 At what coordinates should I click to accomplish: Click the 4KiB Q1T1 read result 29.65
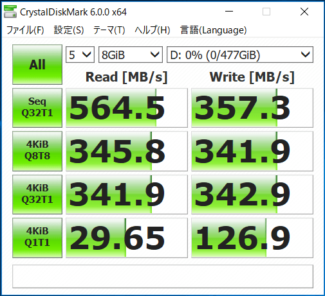127,238
